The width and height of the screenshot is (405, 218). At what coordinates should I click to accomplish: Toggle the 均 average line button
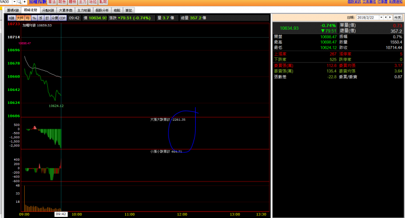point(28,18)
